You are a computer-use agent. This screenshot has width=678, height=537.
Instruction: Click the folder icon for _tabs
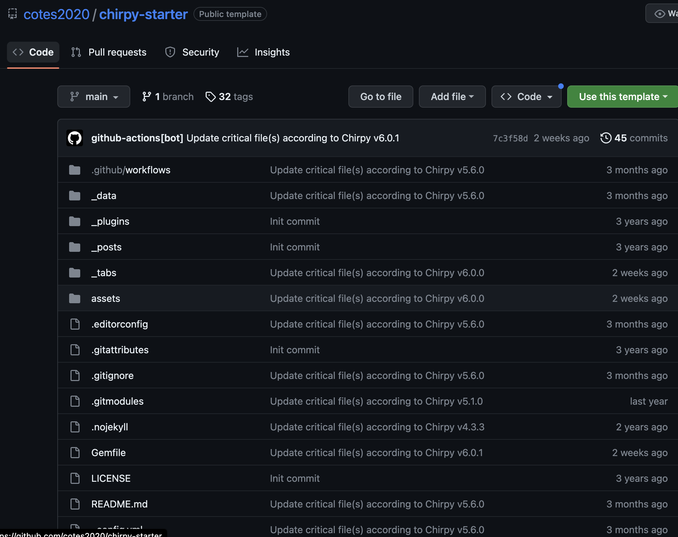[x=75, y=273]
